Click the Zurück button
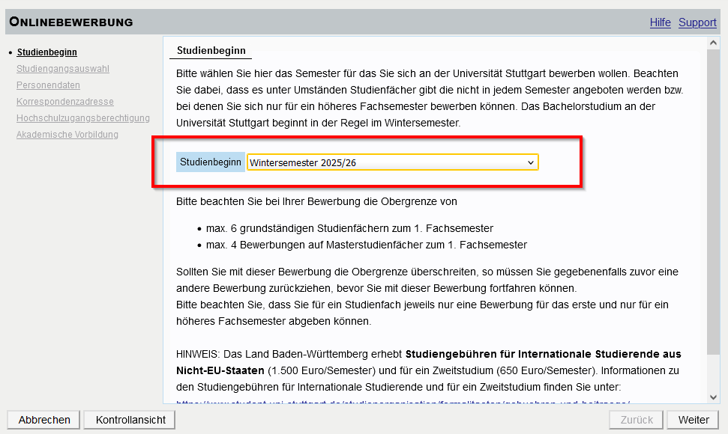The image size is (728, 434). 637,420
